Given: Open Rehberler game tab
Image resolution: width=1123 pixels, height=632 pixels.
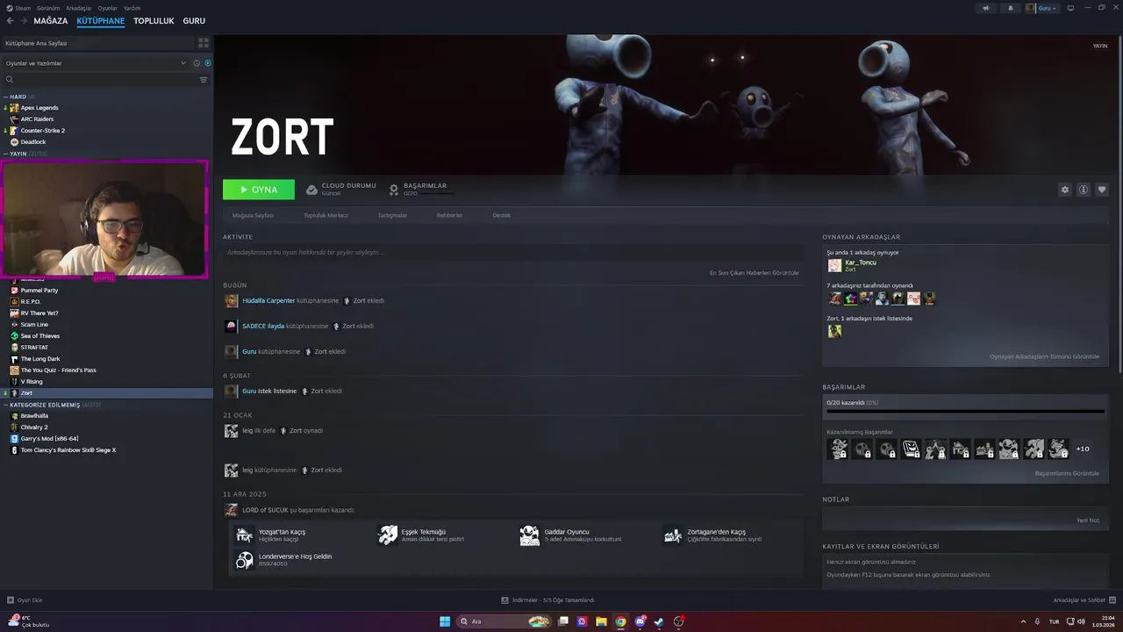Looking at the screenshot, I should (x=449, y=215).
